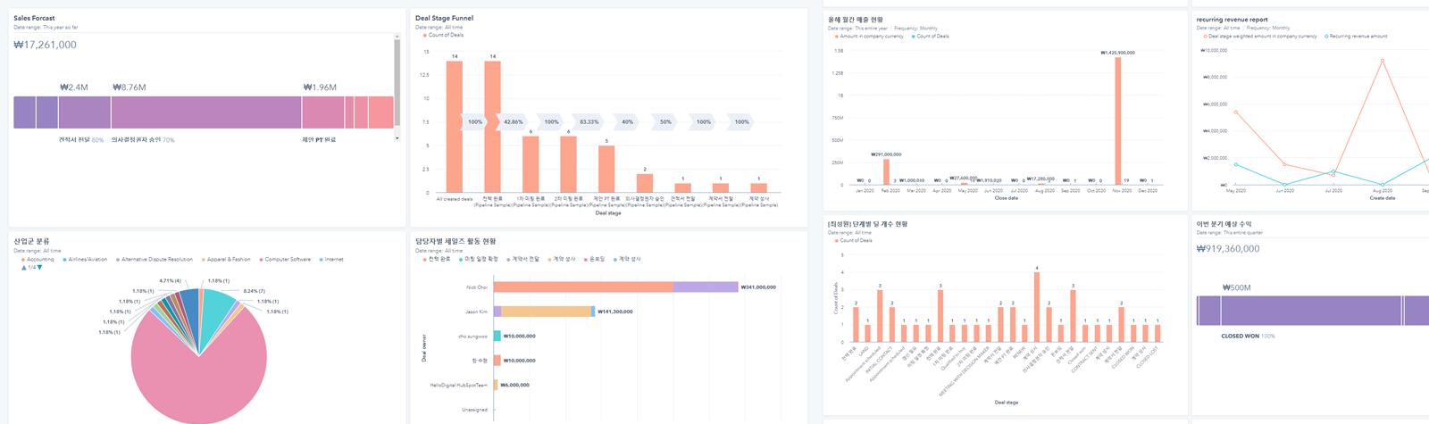Click 'Date range: This year so far' text
Screen dimensions: 1429x424
tap(46, 28)
